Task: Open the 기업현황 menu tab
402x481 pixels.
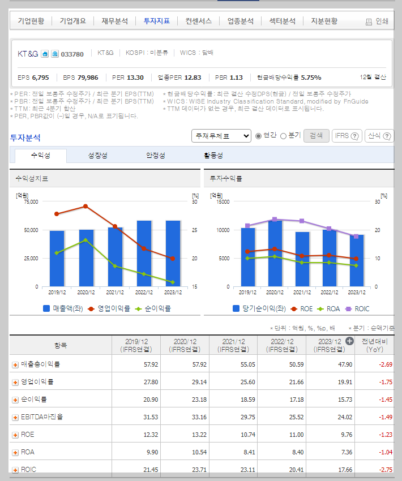Action: tap(31, 21)
